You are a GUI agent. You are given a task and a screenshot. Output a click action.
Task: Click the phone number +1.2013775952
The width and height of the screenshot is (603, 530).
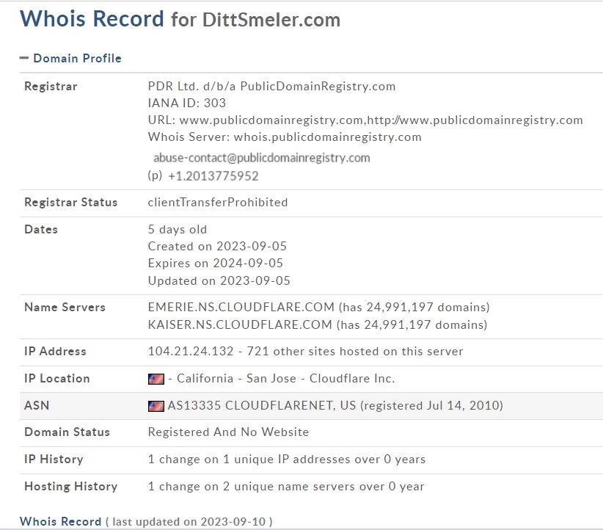click(213, 176)
